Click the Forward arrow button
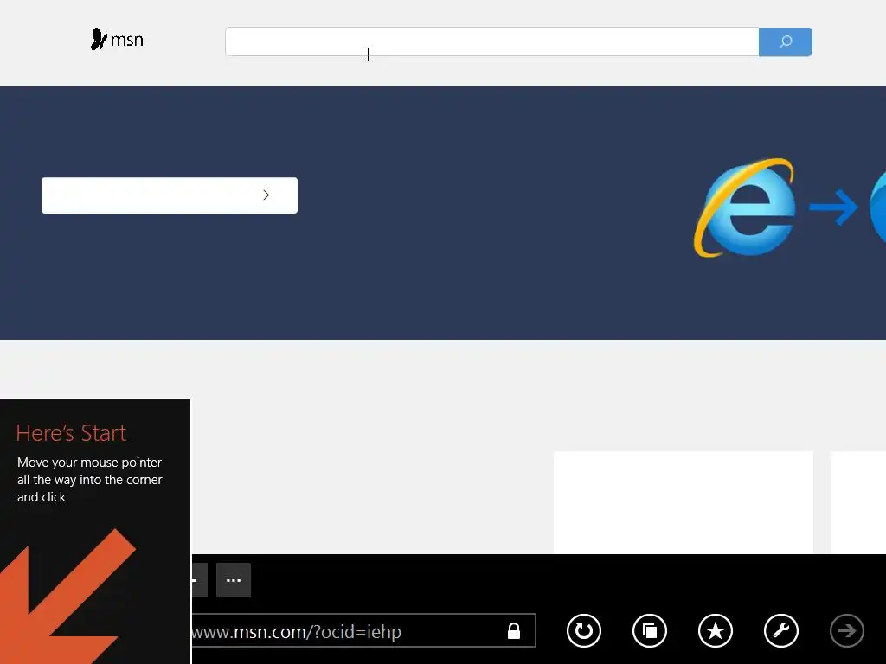The height and width of the screenshot is (664, 886). [847, 630]
